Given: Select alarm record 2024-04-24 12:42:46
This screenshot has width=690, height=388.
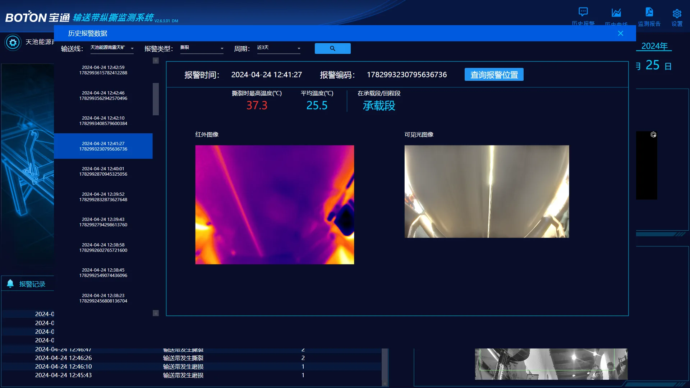Looking at the screenshot, I should click(103, 96).
